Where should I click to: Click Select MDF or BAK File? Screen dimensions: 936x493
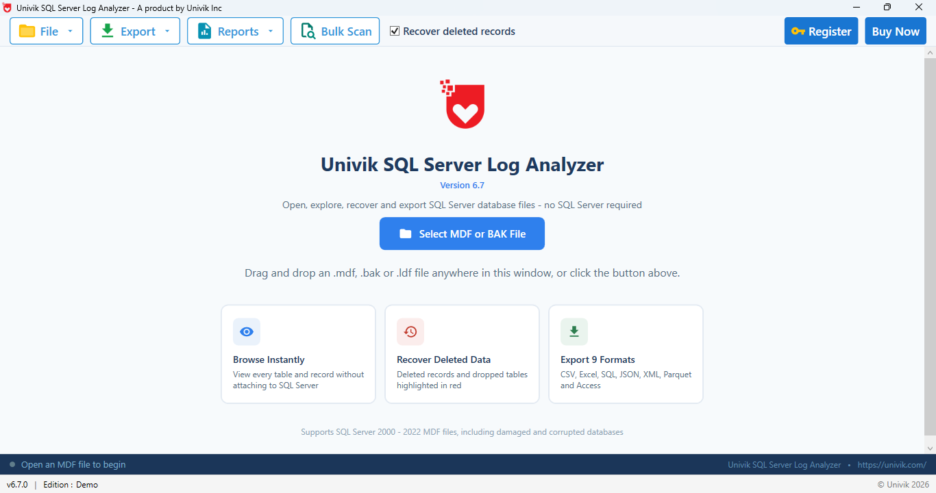coord(462,233)
